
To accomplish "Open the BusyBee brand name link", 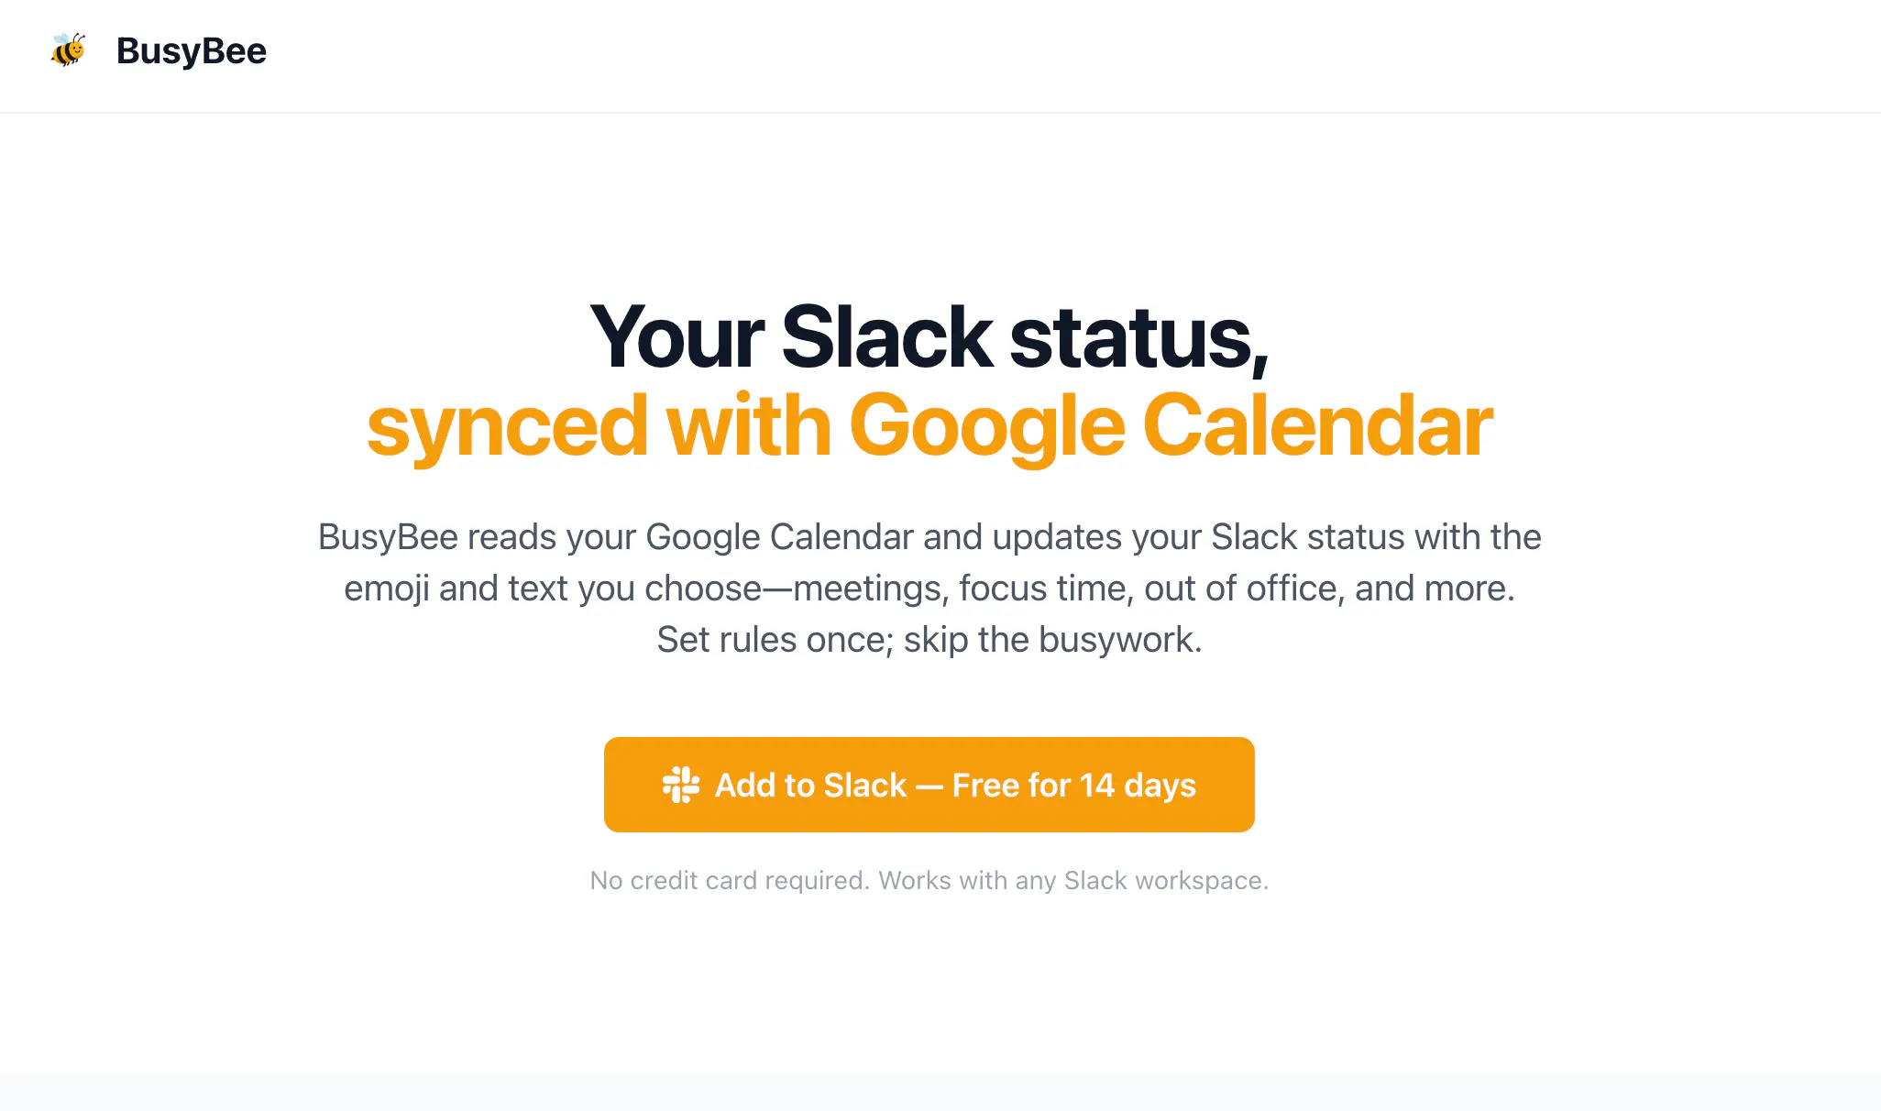I will pos(192,50).
